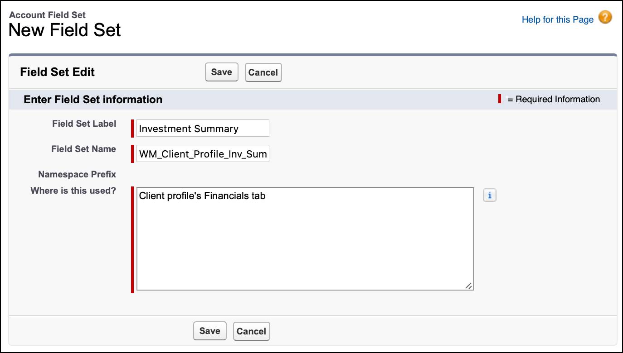Open the help question mark icon
Image resolution: width=623 pixels, height=353 pixels.
605,17
